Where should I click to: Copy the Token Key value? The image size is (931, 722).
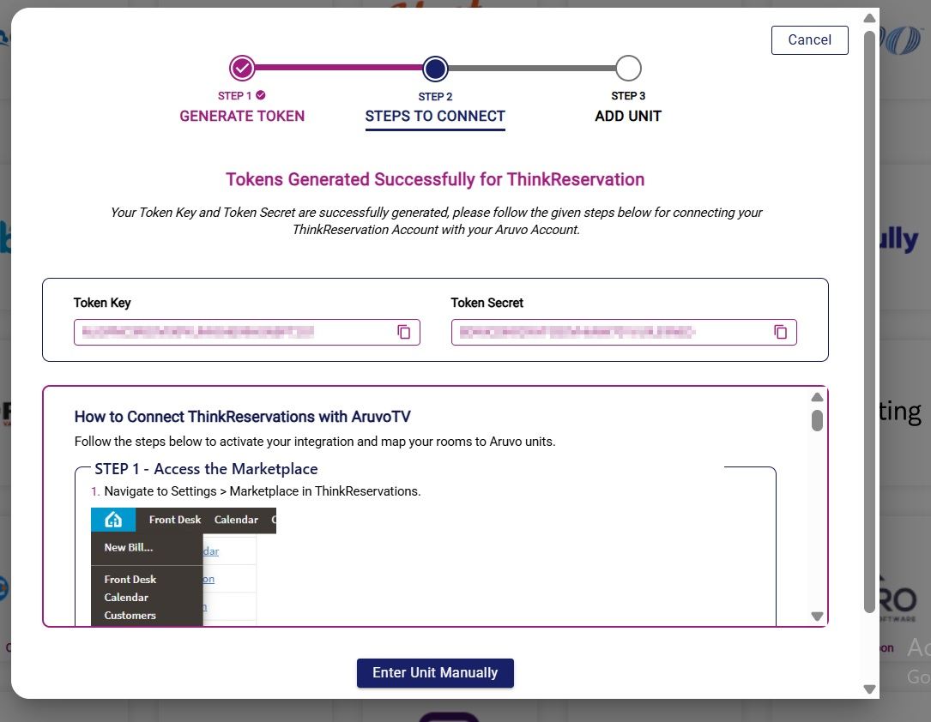(x=404, y=332)
